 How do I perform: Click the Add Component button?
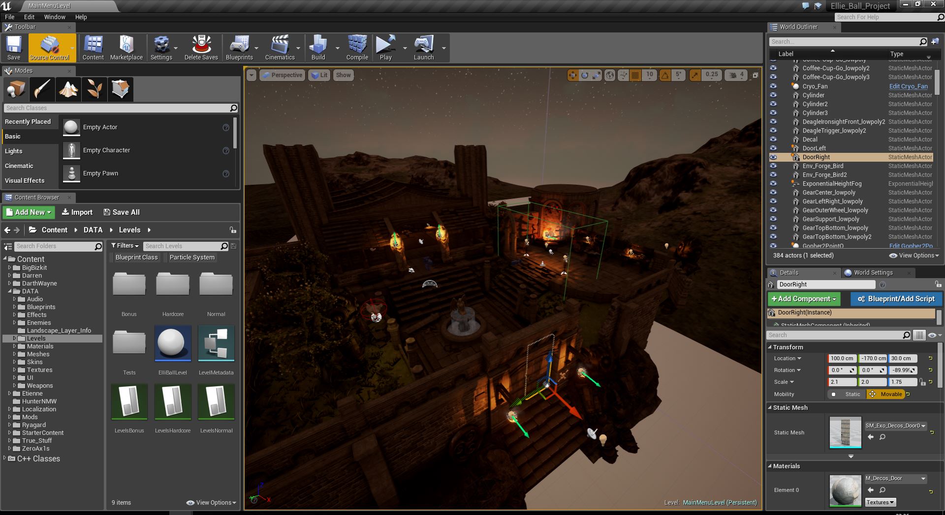tap(803, 299)
